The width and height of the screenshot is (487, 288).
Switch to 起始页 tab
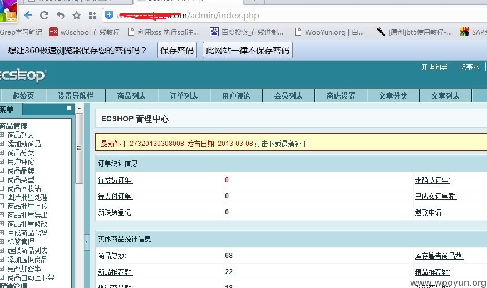tap(23, 96)
